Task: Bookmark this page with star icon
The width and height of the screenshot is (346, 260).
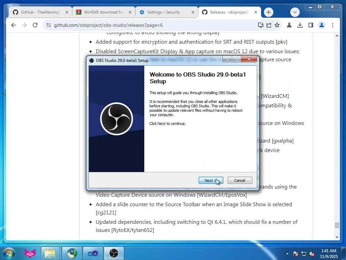Action: 277,25
